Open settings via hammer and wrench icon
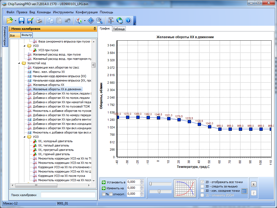The image size is (277, 208). point(111,21)
